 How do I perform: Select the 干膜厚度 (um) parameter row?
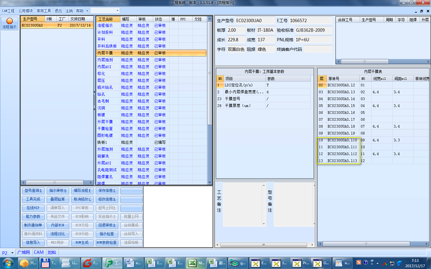click(x=263, y=106)
